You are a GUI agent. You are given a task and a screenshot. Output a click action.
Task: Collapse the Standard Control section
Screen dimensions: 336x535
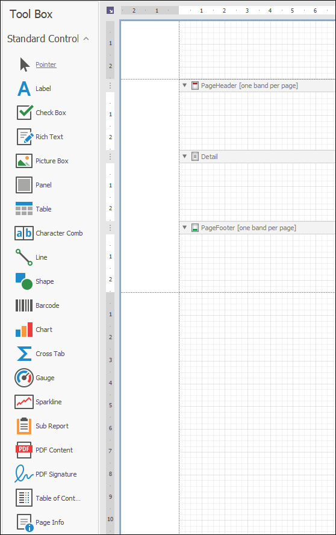coord(86,39)
